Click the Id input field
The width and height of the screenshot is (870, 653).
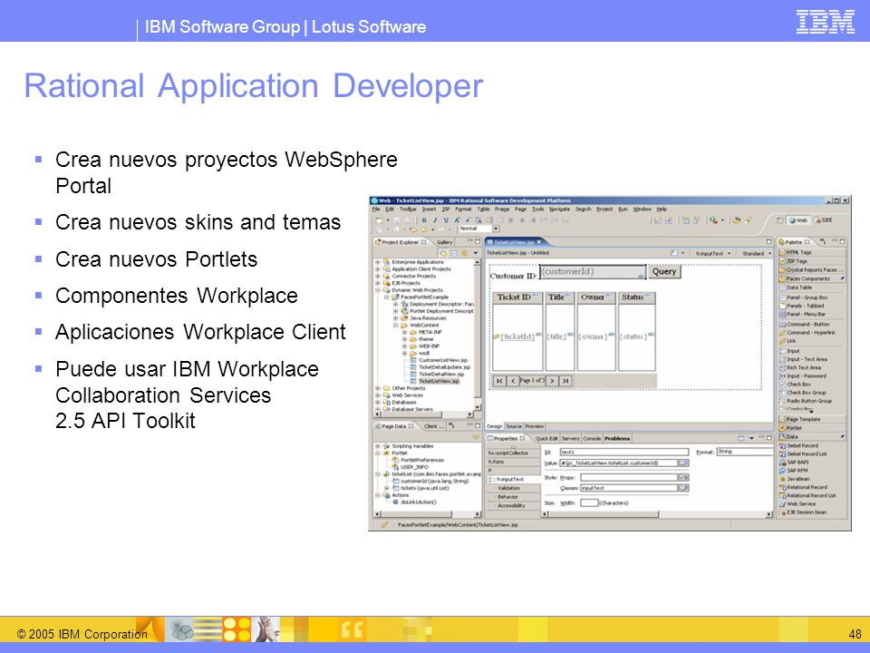coord(623,452)
